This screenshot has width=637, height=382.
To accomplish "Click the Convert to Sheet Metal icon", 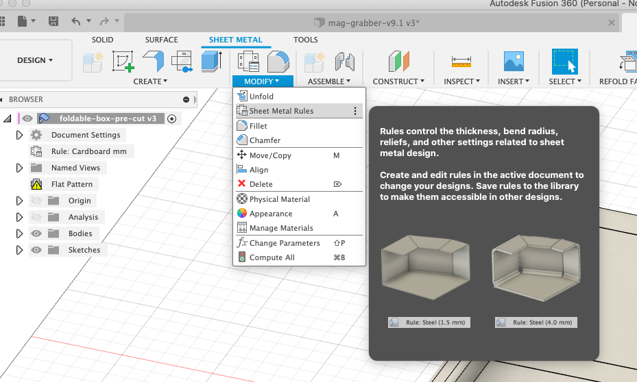I will tap(182, 62).
